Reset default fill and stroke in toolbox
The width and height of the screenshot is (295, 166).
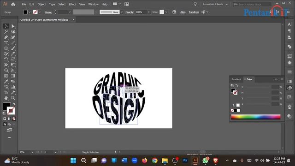pyautogui.click(x=4, y=113)
